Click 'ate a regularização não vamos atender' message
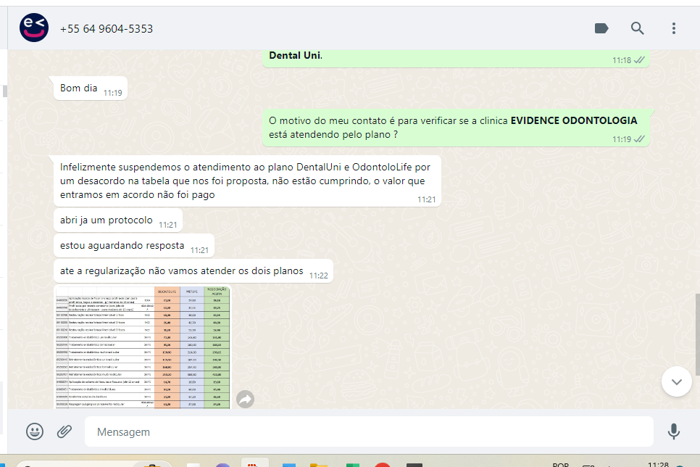This screenshot has width=700, height=467. click(x=193, y=271)
